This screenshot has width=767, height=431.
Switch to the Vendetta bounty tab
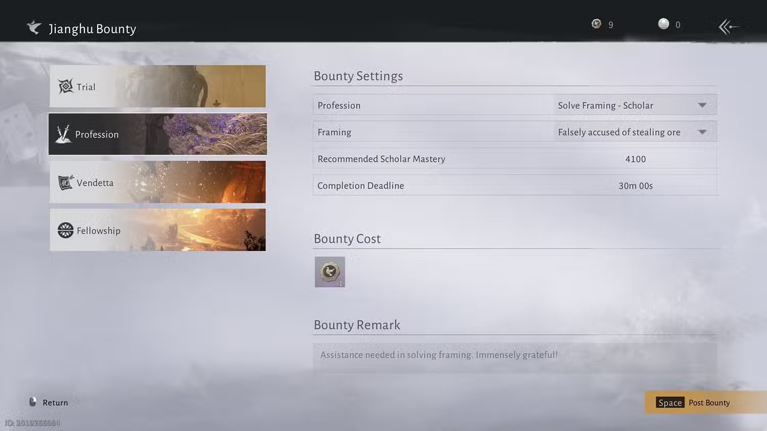pyautogui.click(x=158, y=182)
